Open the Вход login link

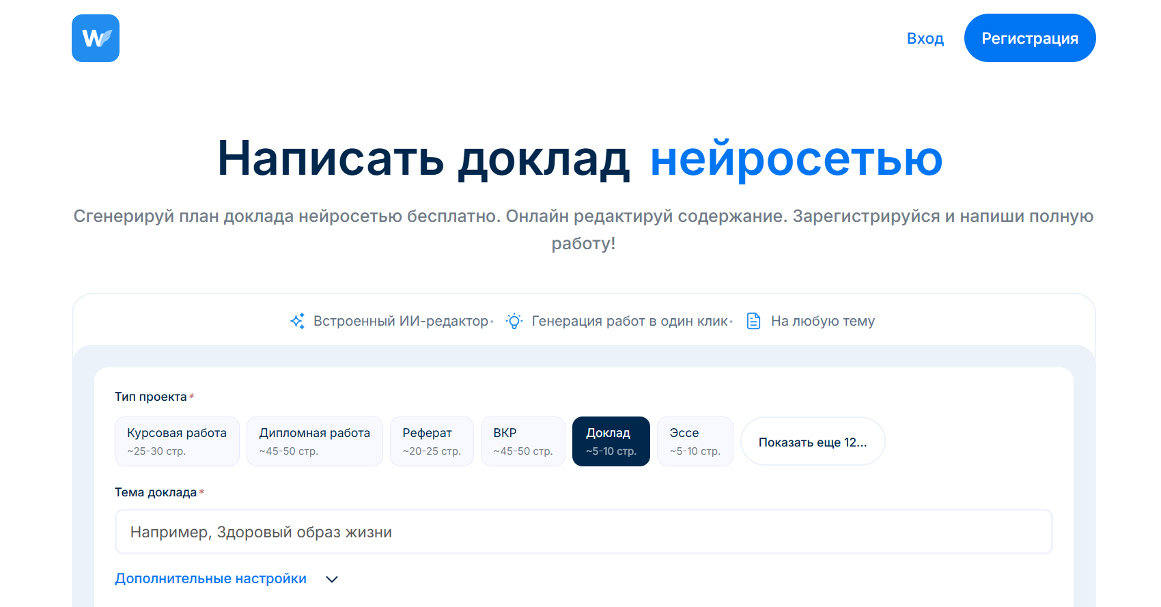(925, 38)
